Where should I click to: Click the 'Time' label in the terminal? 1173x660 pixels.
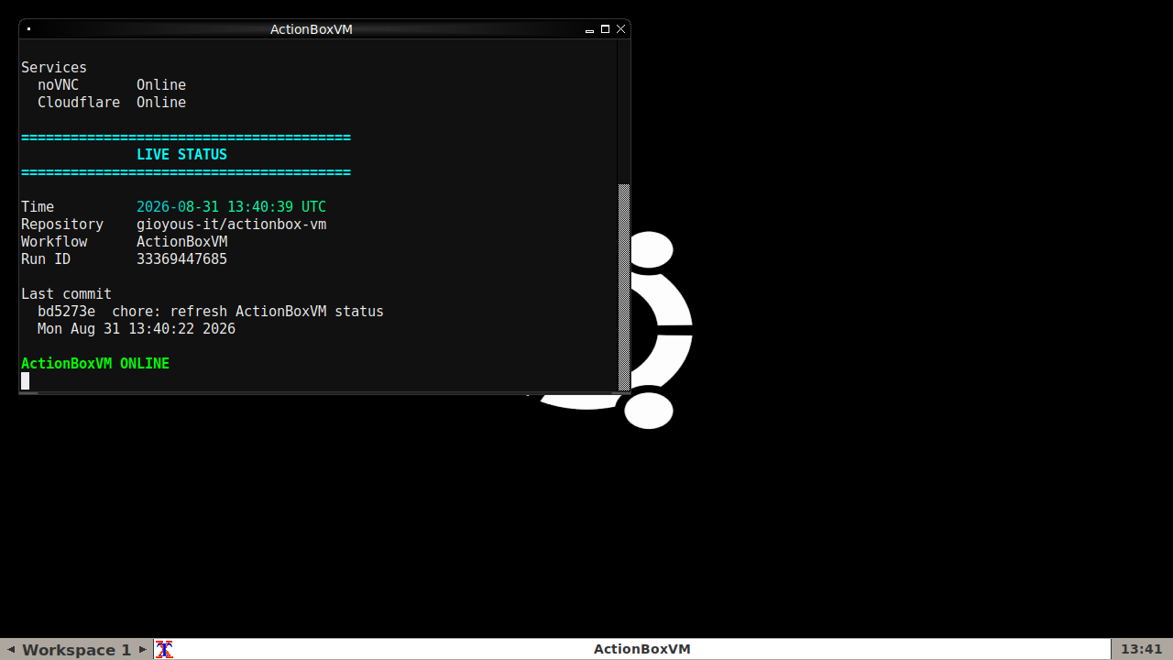[x=38, y=207]
